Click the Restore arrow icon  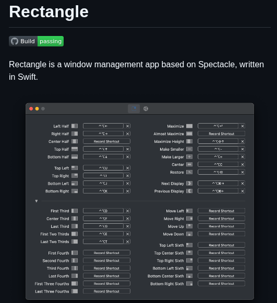tap(189, 172)
